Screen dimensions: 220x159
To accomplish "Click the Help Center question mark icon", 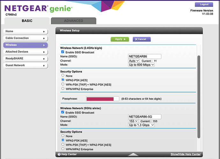I will tap(59, 154).
